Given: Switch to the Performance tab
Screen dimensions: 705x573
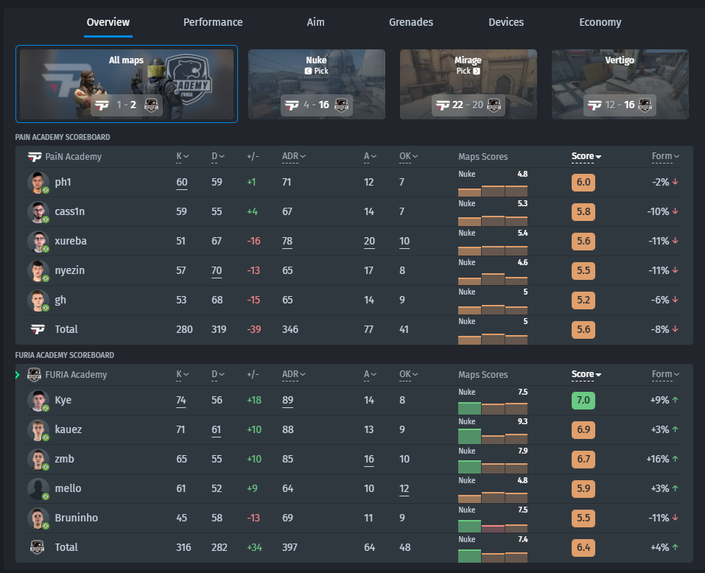Looking at the screenshot, I should (213, 23).
